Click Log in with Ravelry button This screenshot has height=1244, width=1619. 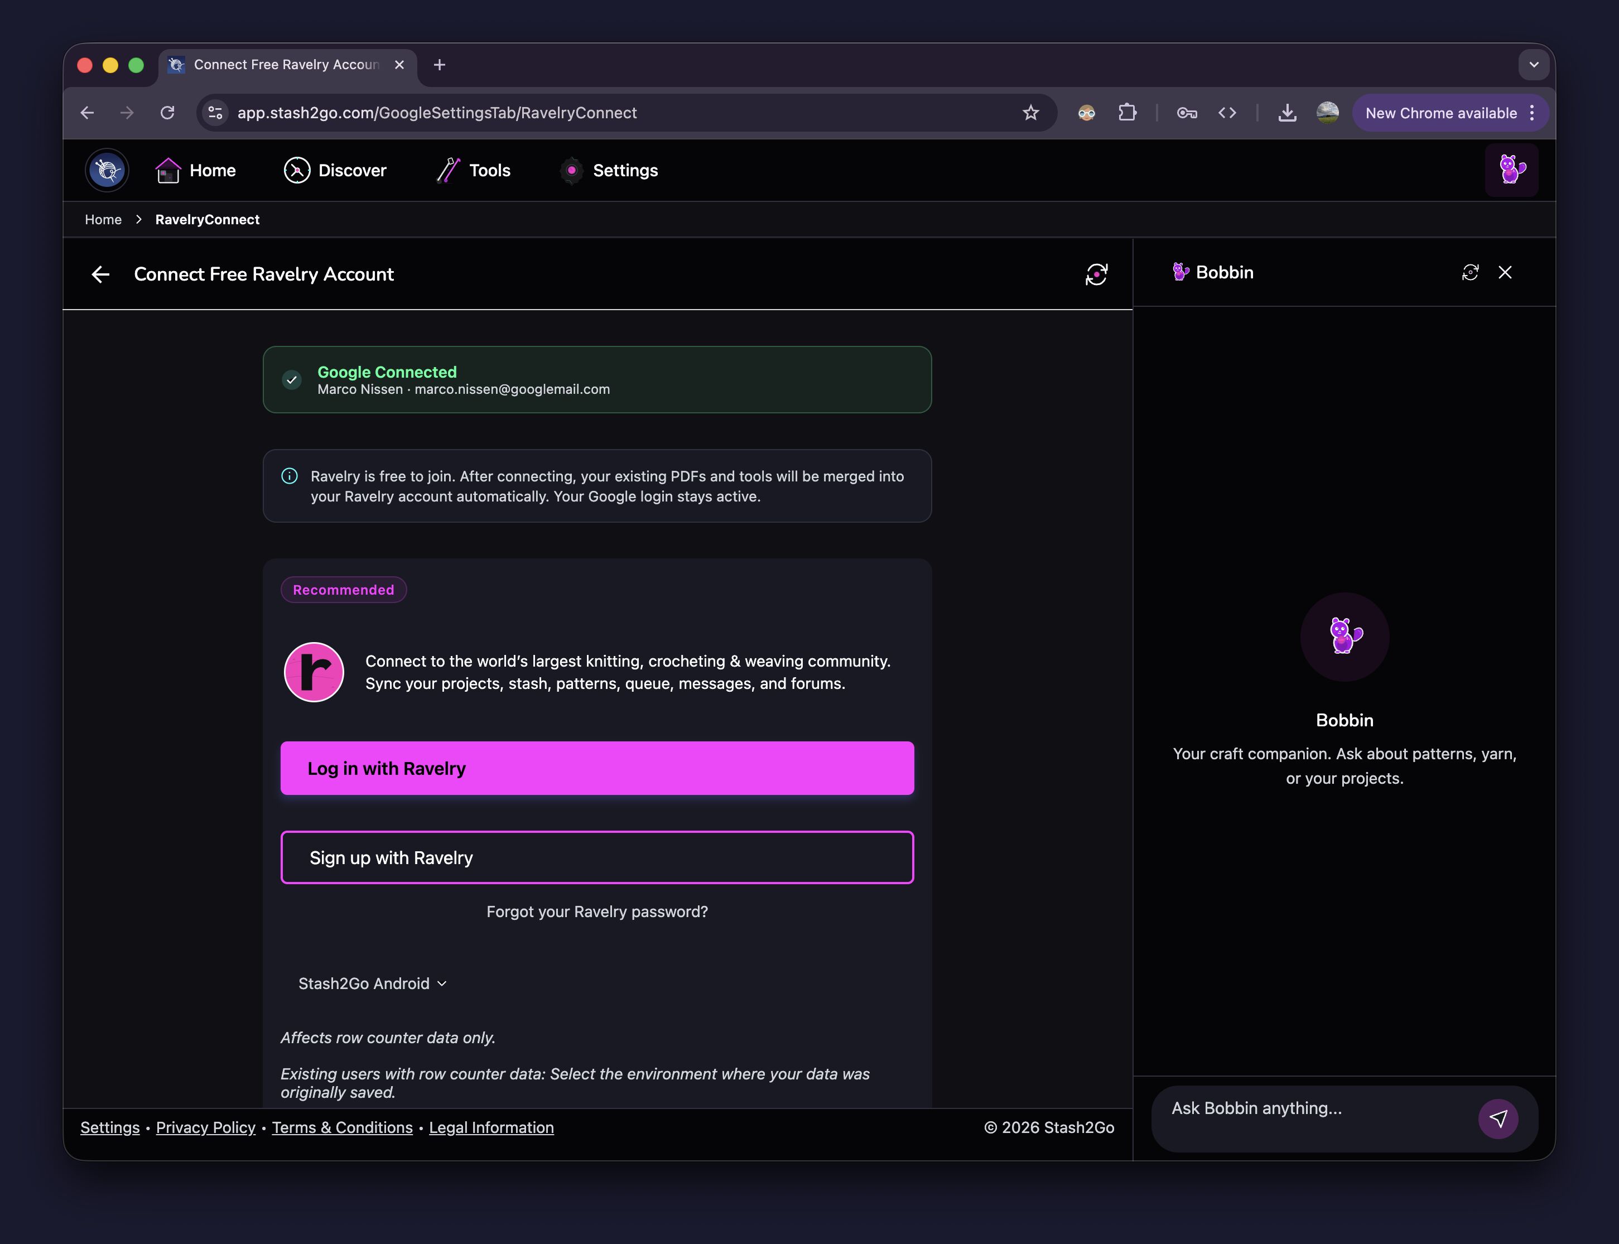[597, 768]
